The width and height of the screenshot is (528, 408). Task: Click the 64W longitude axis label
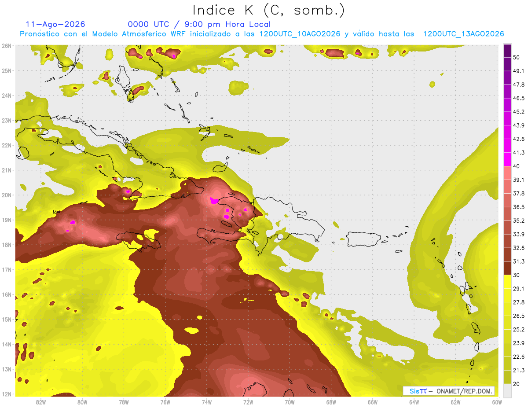(414, 402)
